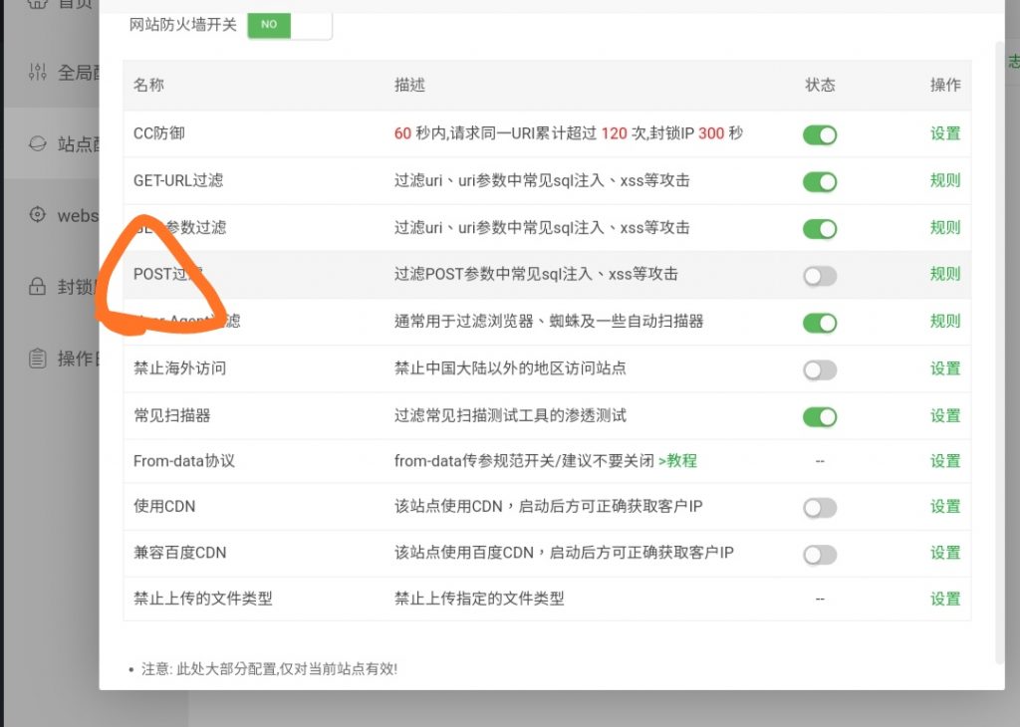The width and height of the screenshot is (1020, 727).
Task: Turn off the website firewall master switch
Action: [x=289, y=24]
